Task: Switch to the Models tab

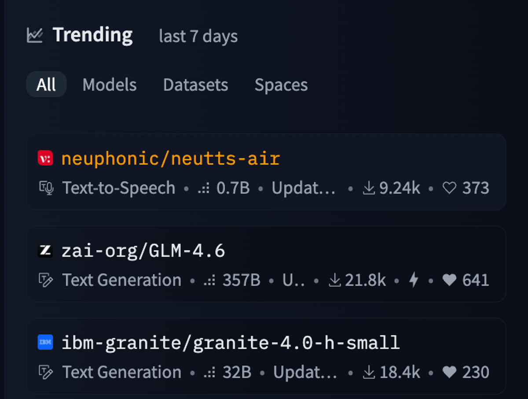Action: (x=110, y=85)
